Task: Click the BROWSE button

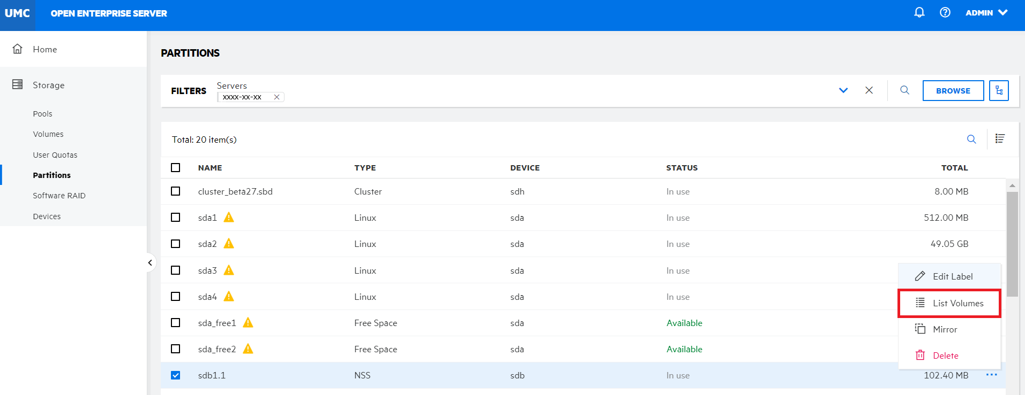Action: [x=953, y=91]
